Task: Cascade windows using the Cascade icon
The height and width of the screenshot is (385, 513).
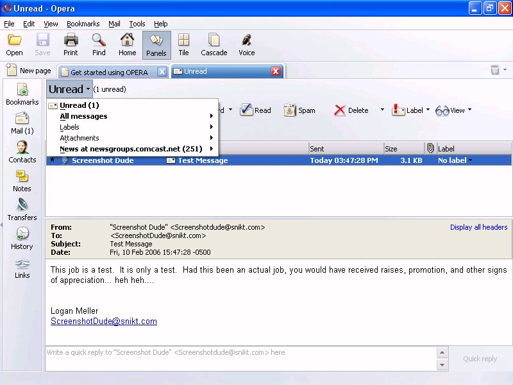Action: point(214,45)
